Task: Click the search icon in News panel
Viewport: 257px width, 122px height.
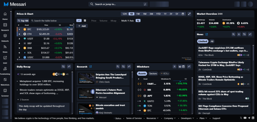Action: pos(233,34)
